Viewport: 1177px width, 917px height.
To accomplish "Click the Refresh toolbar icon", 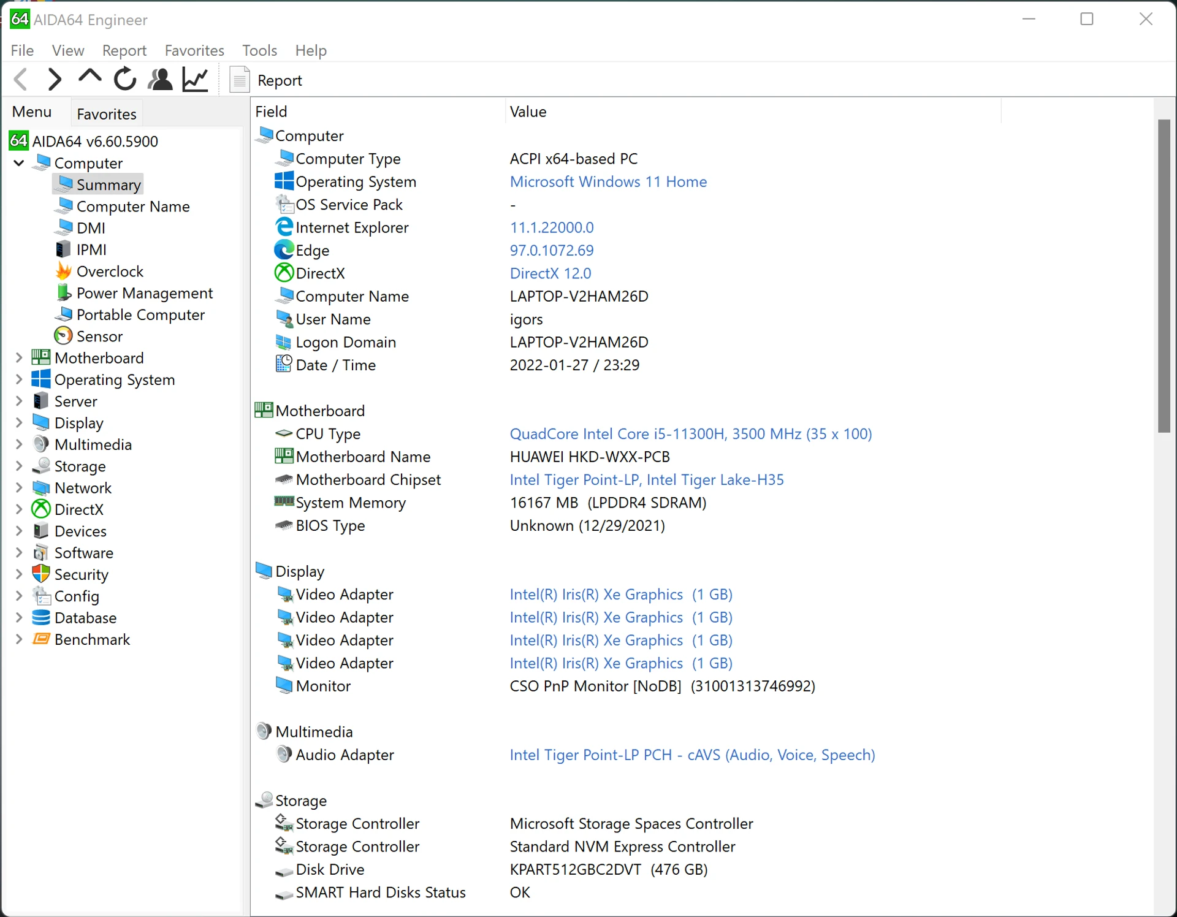I will pos(125,79).
